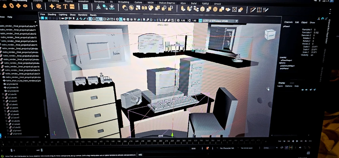Click the Bevel cube shelf icon

202,9
